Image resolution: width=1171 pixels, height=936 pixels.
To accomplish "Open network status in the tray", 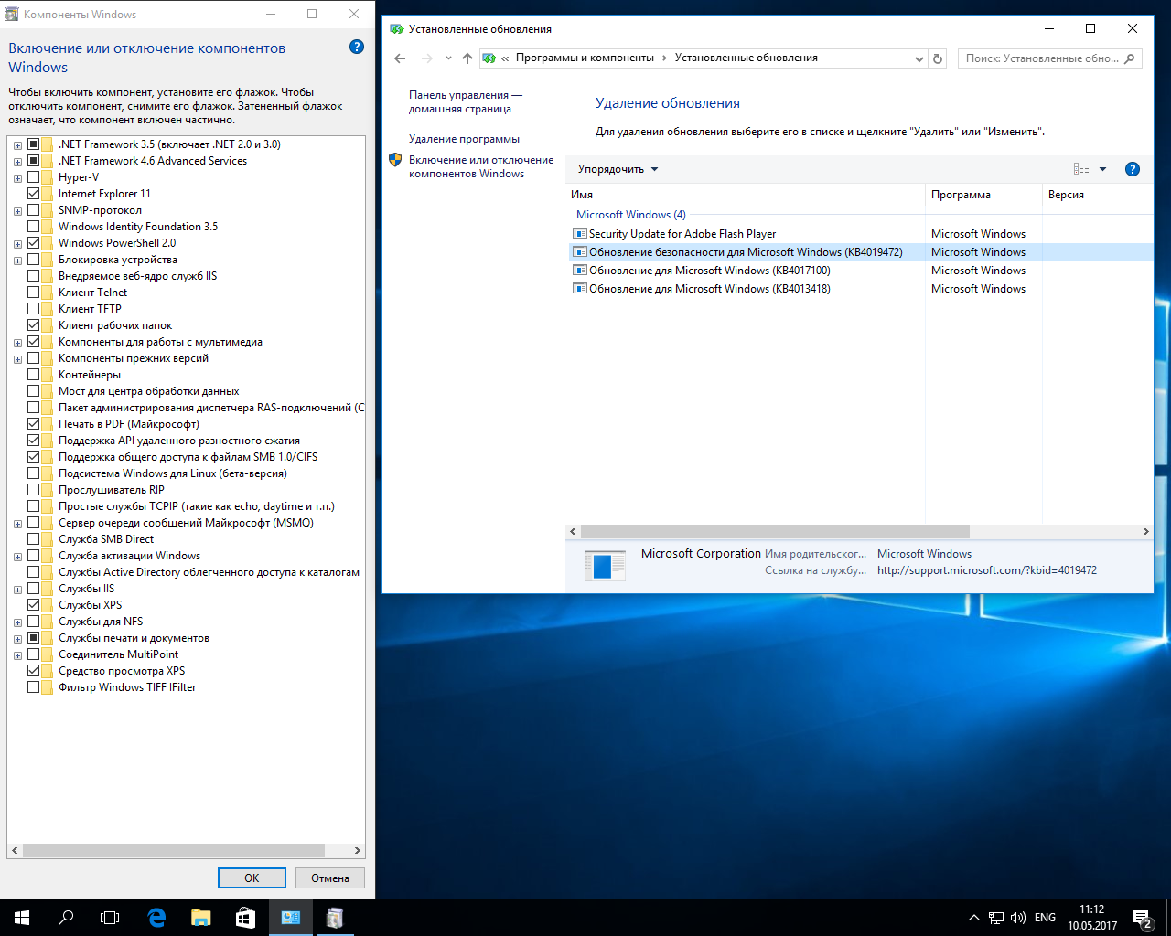I will pos(996,918).
